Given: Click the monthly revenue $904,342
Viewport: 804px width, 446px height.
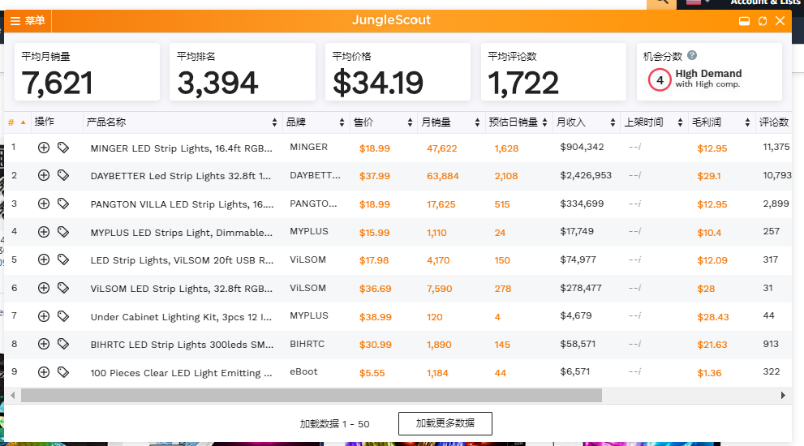Looking at the screenshot, I should [582, 147].
